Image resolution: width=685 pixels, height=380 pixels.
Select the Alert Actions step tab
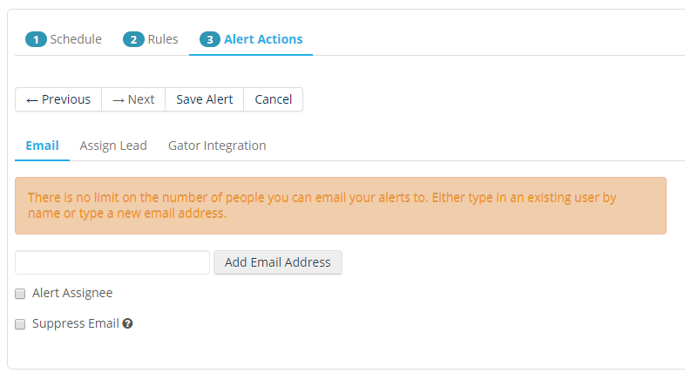[x=263, y=39]
